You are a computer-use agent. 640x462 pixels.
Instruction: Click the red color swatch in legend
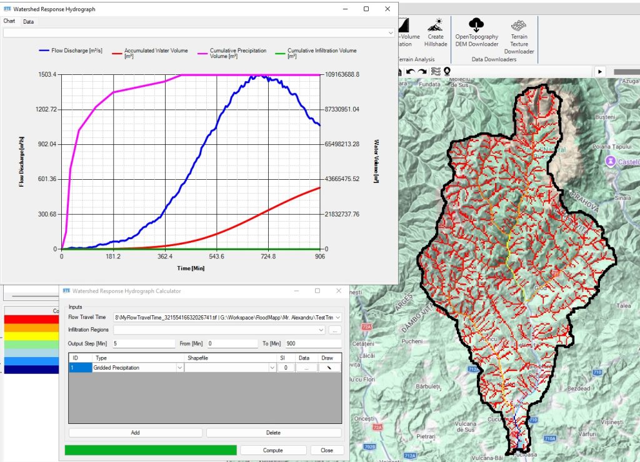[31, 319]
